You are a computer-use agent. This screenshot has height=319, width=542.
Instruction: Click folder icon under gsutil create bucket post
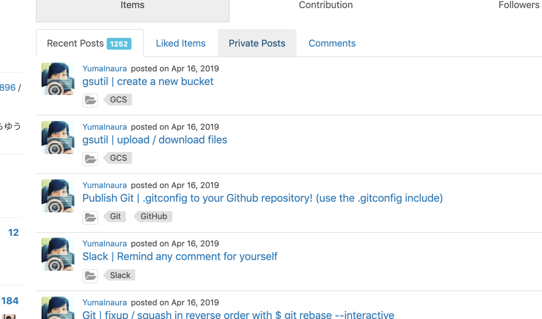tap(90, 100)
